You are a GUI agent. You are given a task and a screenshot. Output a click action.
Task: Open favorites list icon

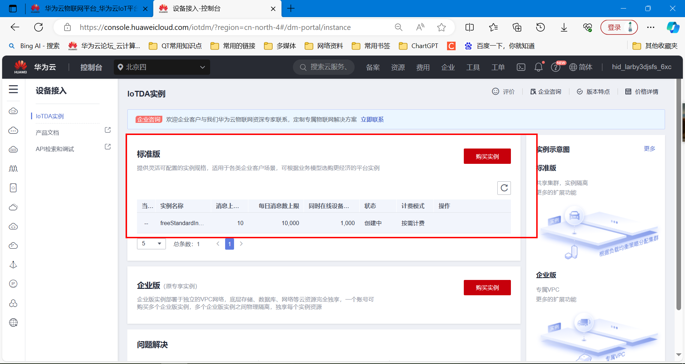tap(493, 27)
